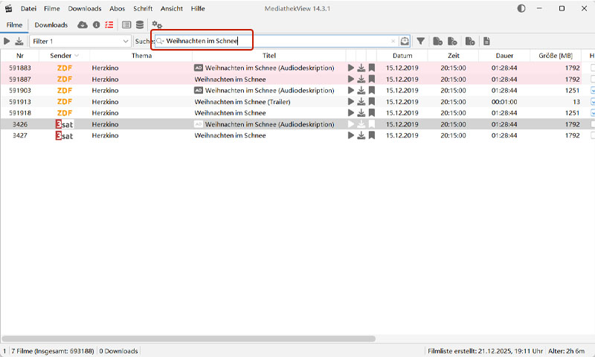This screenshot has width=595, height=357.
Task: Click the Datum column header
Action: pos(402,56)
